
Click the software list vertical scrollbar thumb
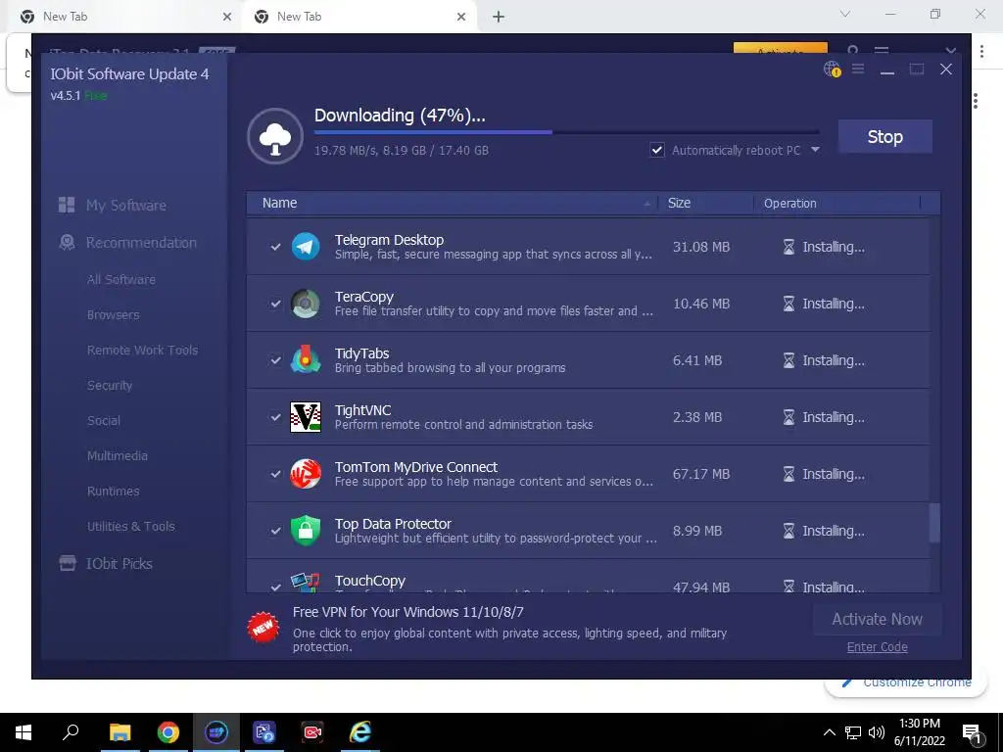[934, 523]
